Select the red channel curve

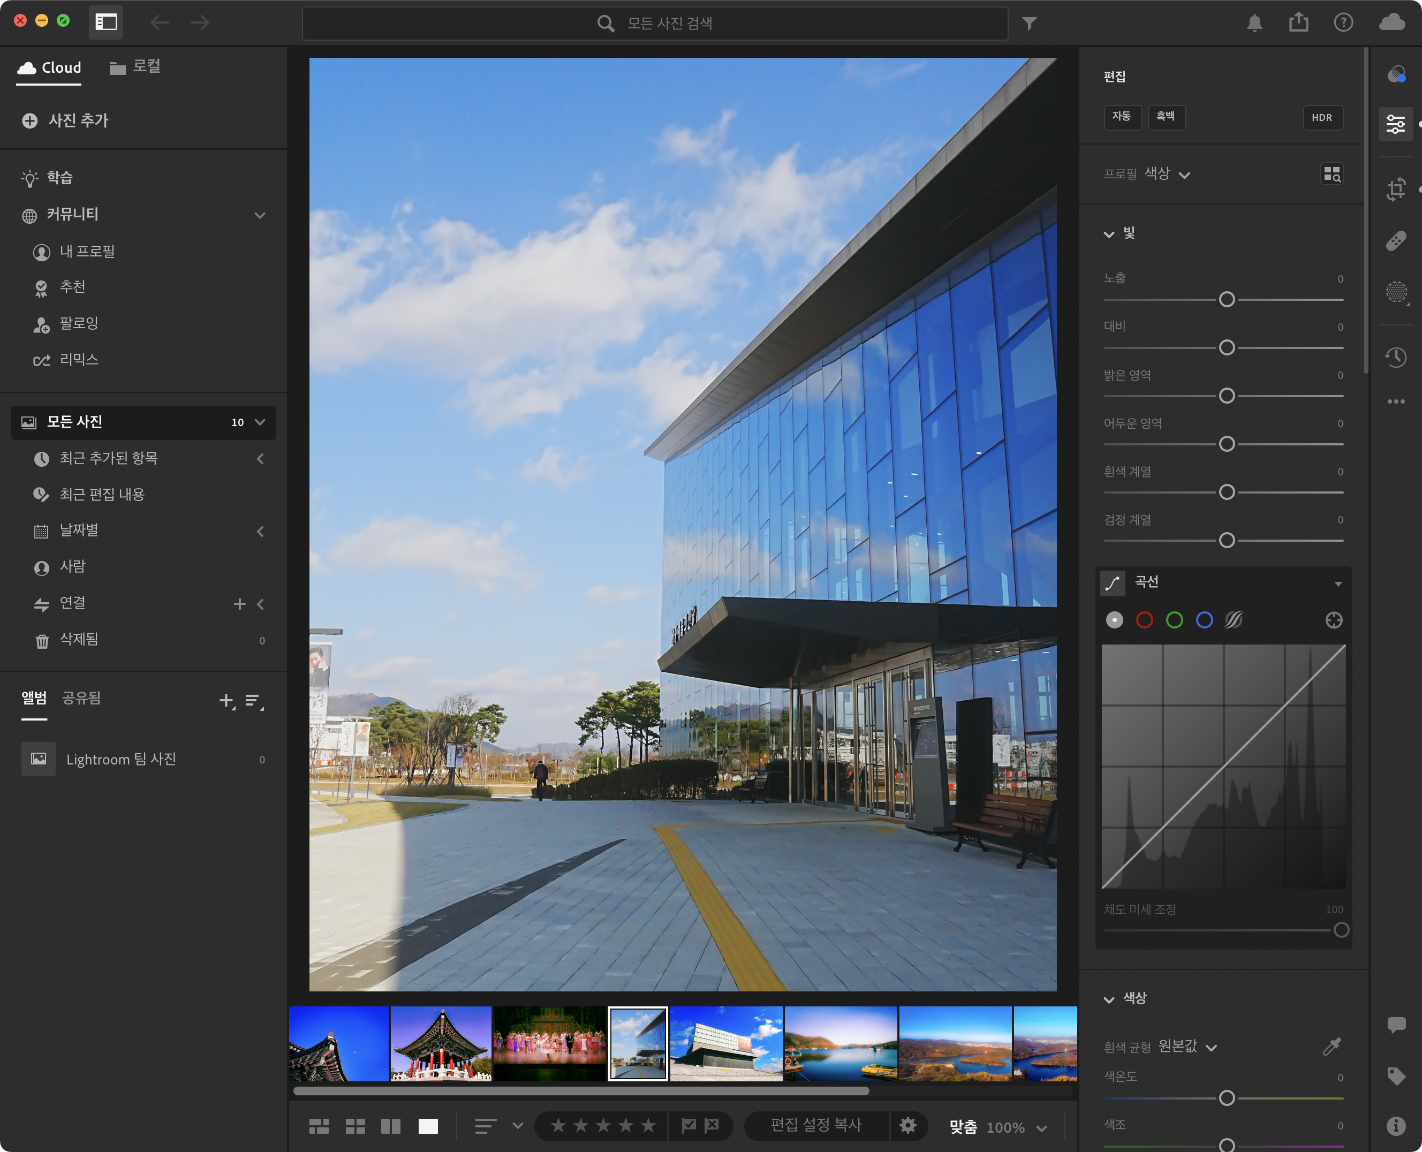[x=1144, y=620]
